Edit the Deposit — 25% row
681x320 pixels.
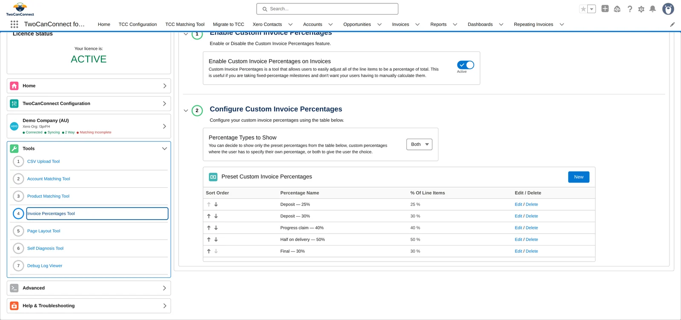point(518,205)
